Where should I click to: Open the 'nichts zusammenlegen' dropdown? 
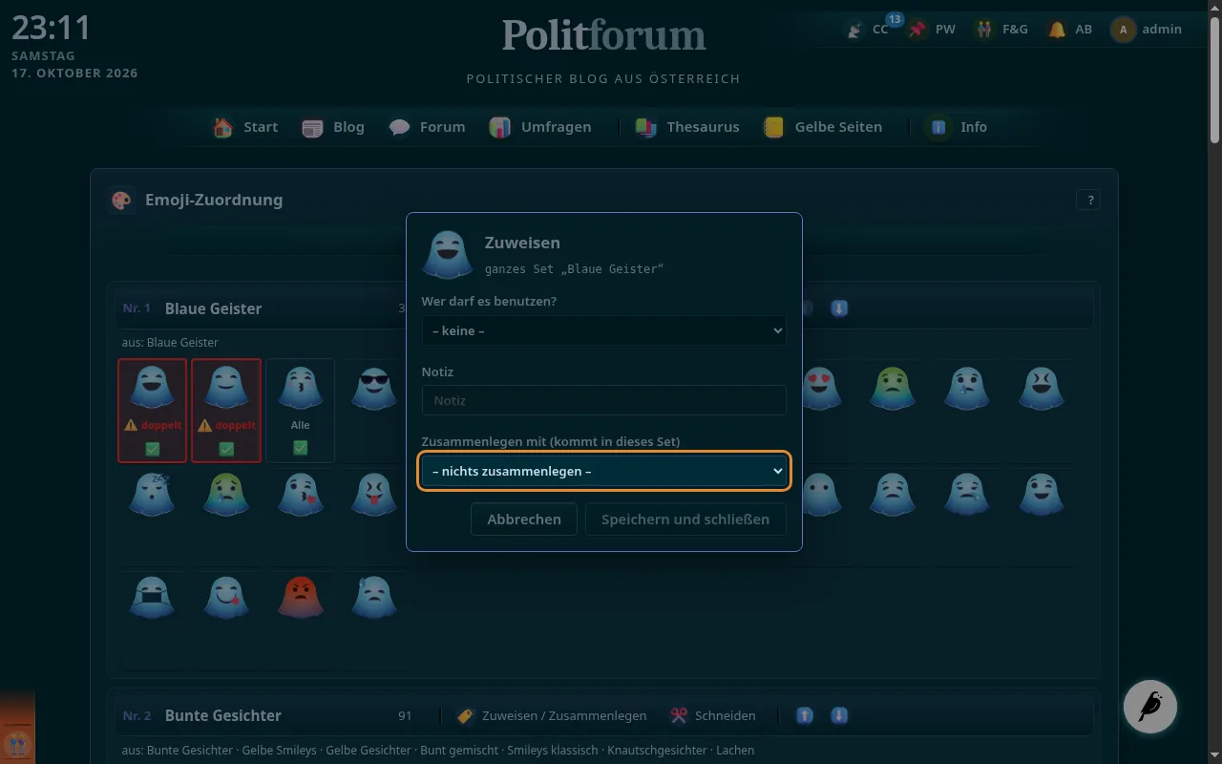coord(603,471)
